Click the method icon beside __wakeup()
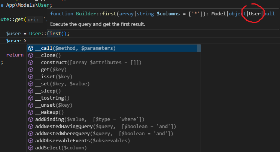This screenshot has height=152, width=280. (x=31, y=112)
